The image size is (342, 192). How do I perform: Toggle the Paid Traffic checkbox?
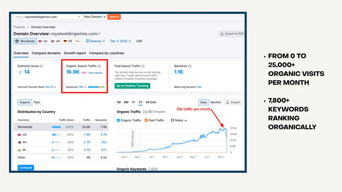[x=146, y=120]
